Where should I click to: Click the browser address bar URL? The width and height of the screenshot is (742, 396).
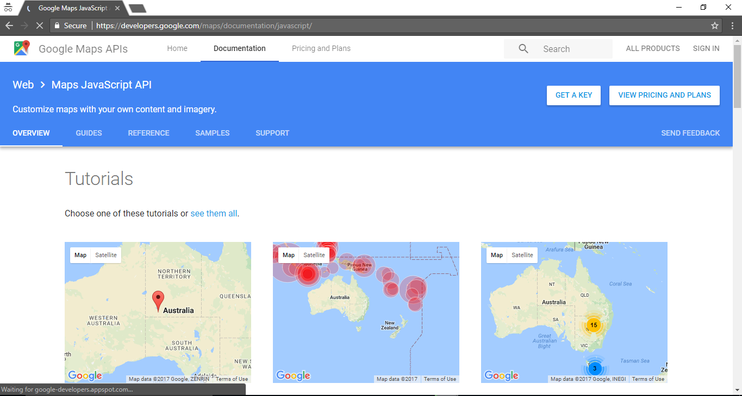coord(204,25)
